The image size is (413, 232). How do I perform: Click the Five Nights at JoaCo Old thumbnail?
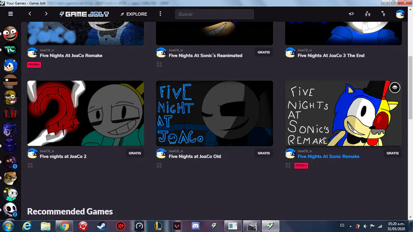coord(214,113)
